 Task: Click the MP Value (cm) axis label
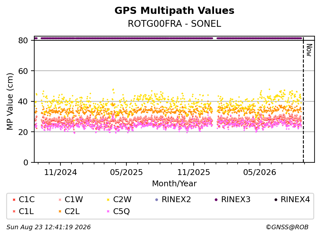click(x=10, y=101)
